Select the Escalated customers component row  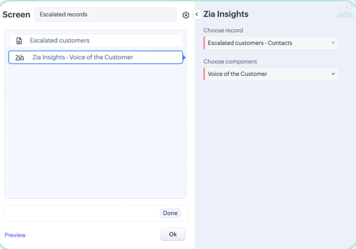(x=95, y=41)
